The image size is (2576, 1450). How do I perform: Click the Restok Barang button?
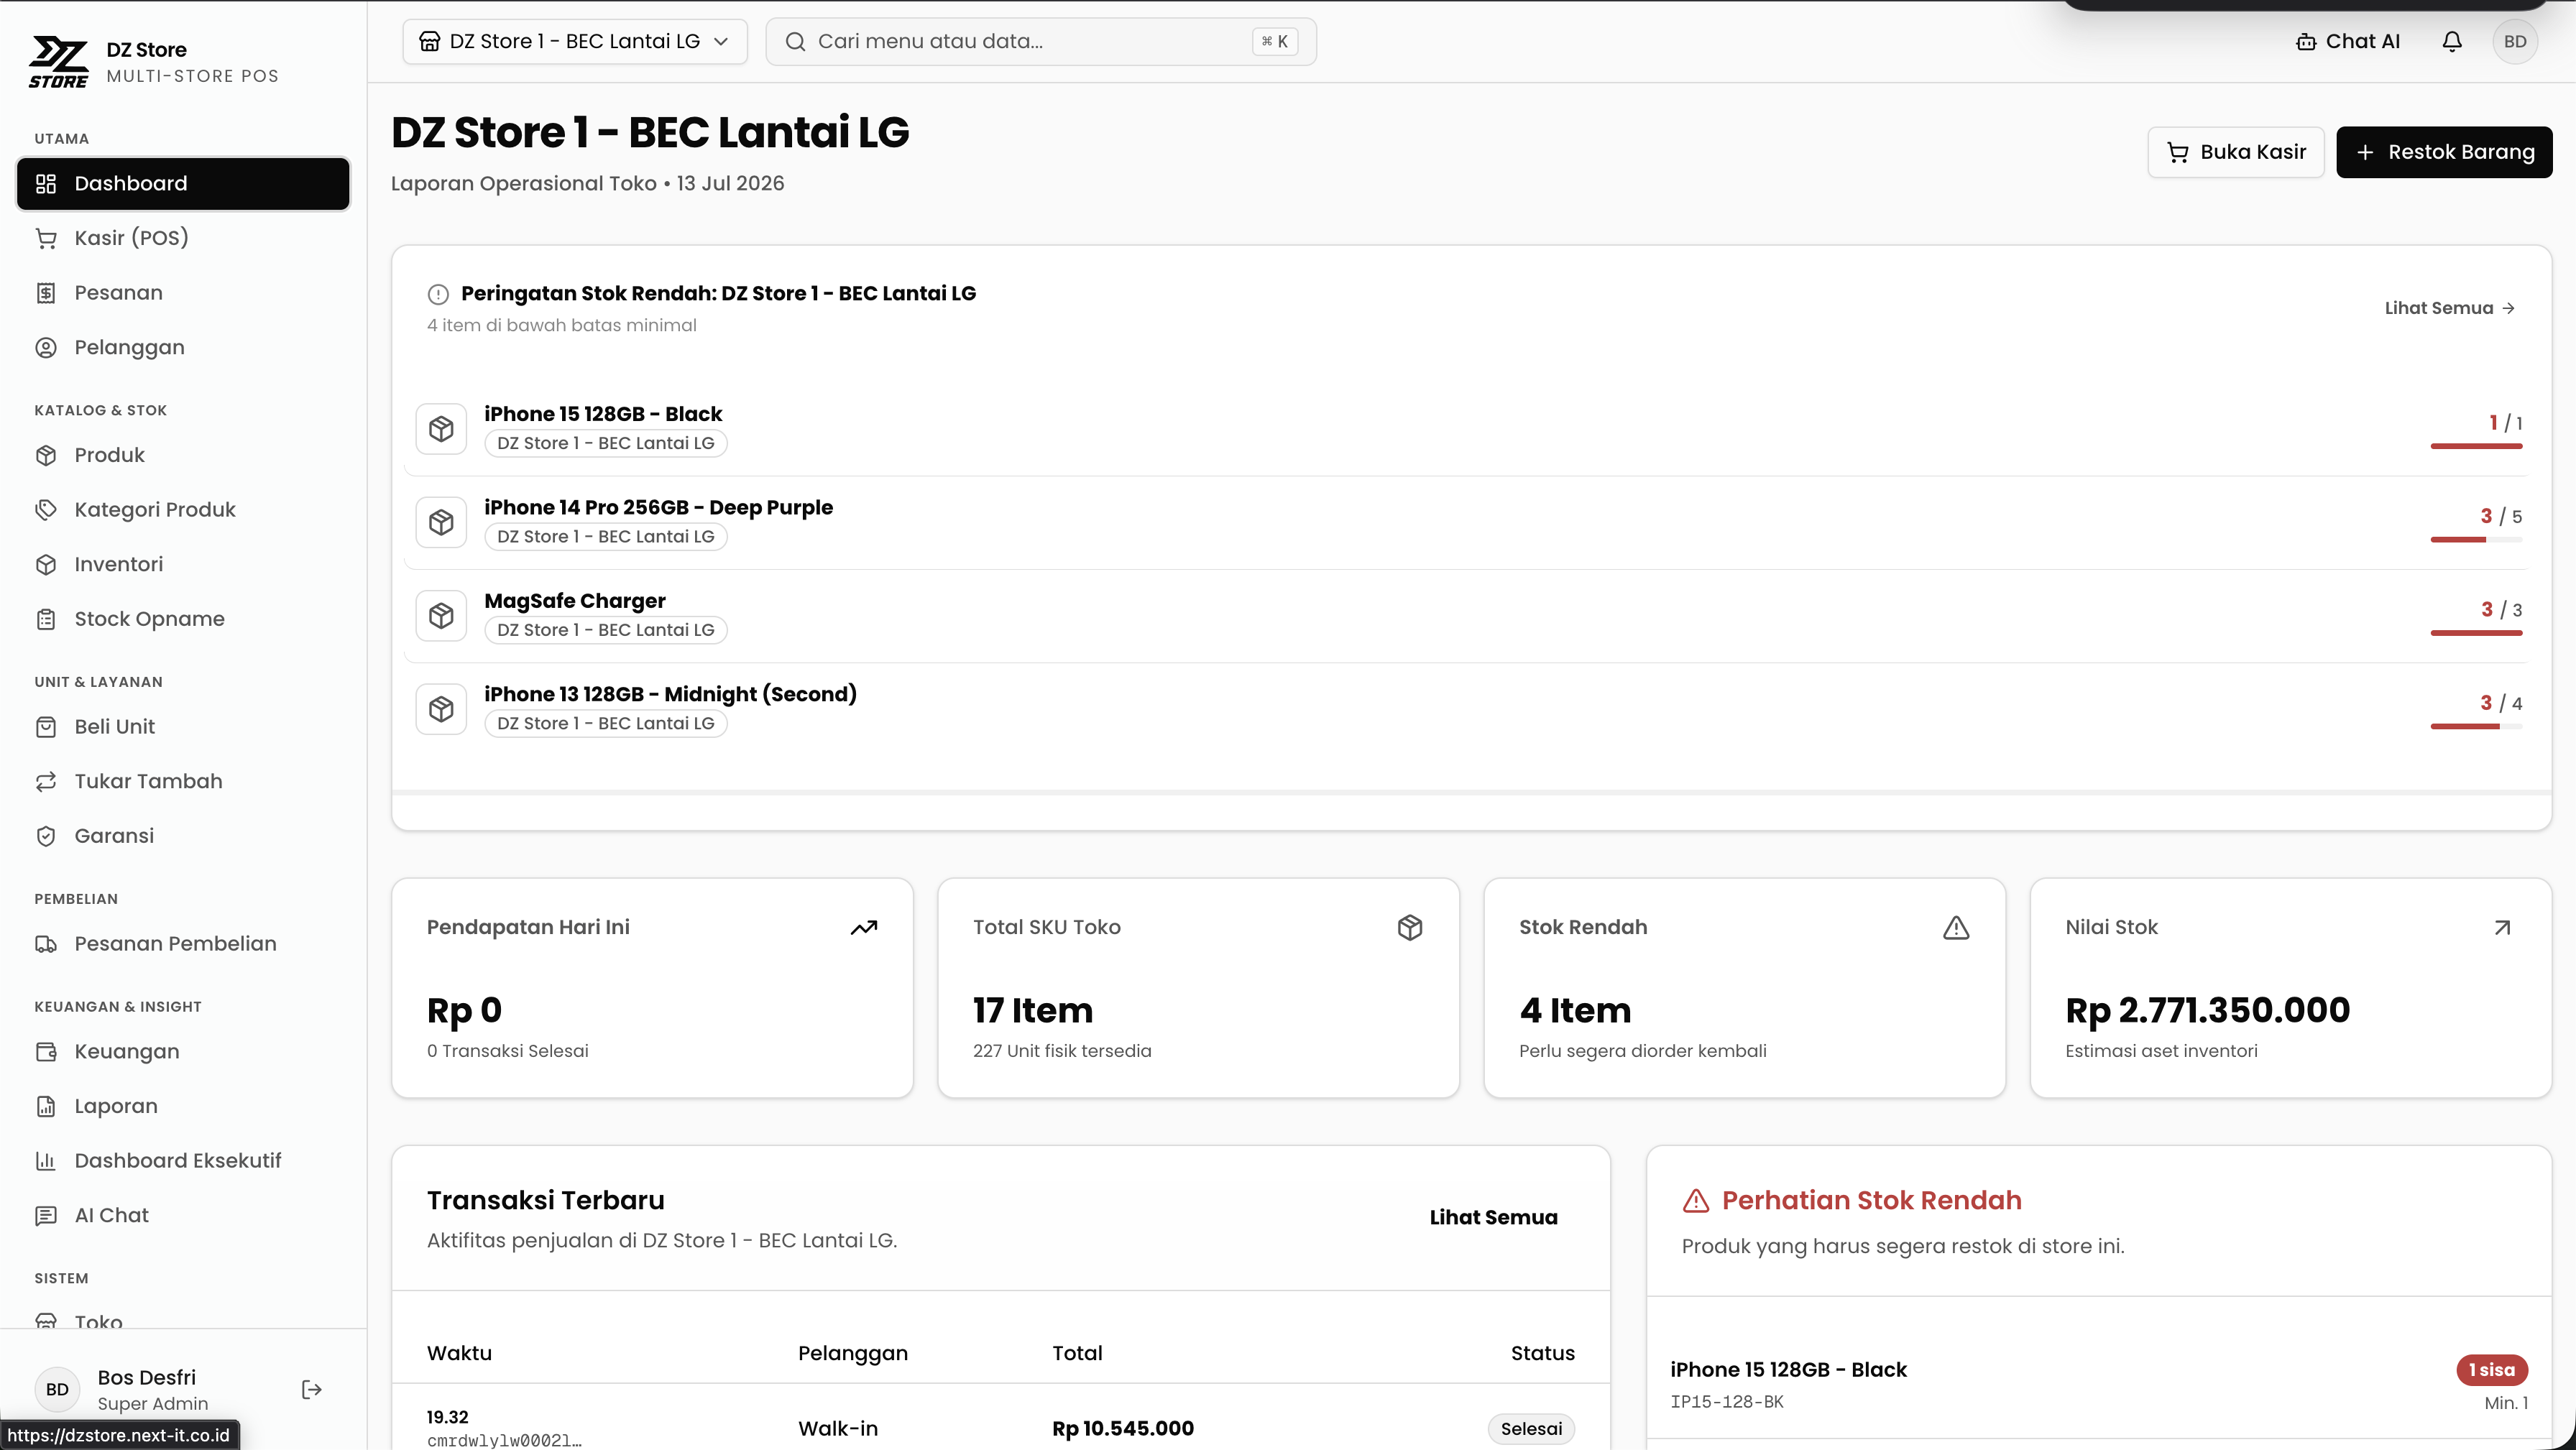[2444, 152]
